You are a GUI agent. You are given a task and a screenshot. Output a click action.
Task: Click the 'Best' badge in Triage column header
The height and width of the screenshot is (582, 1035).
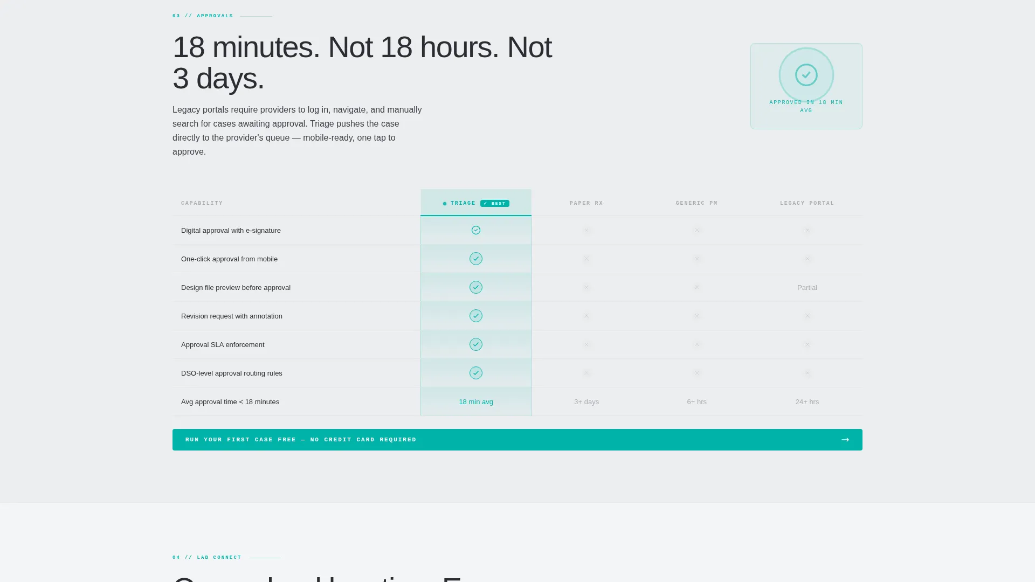click(x=495, y=204)
